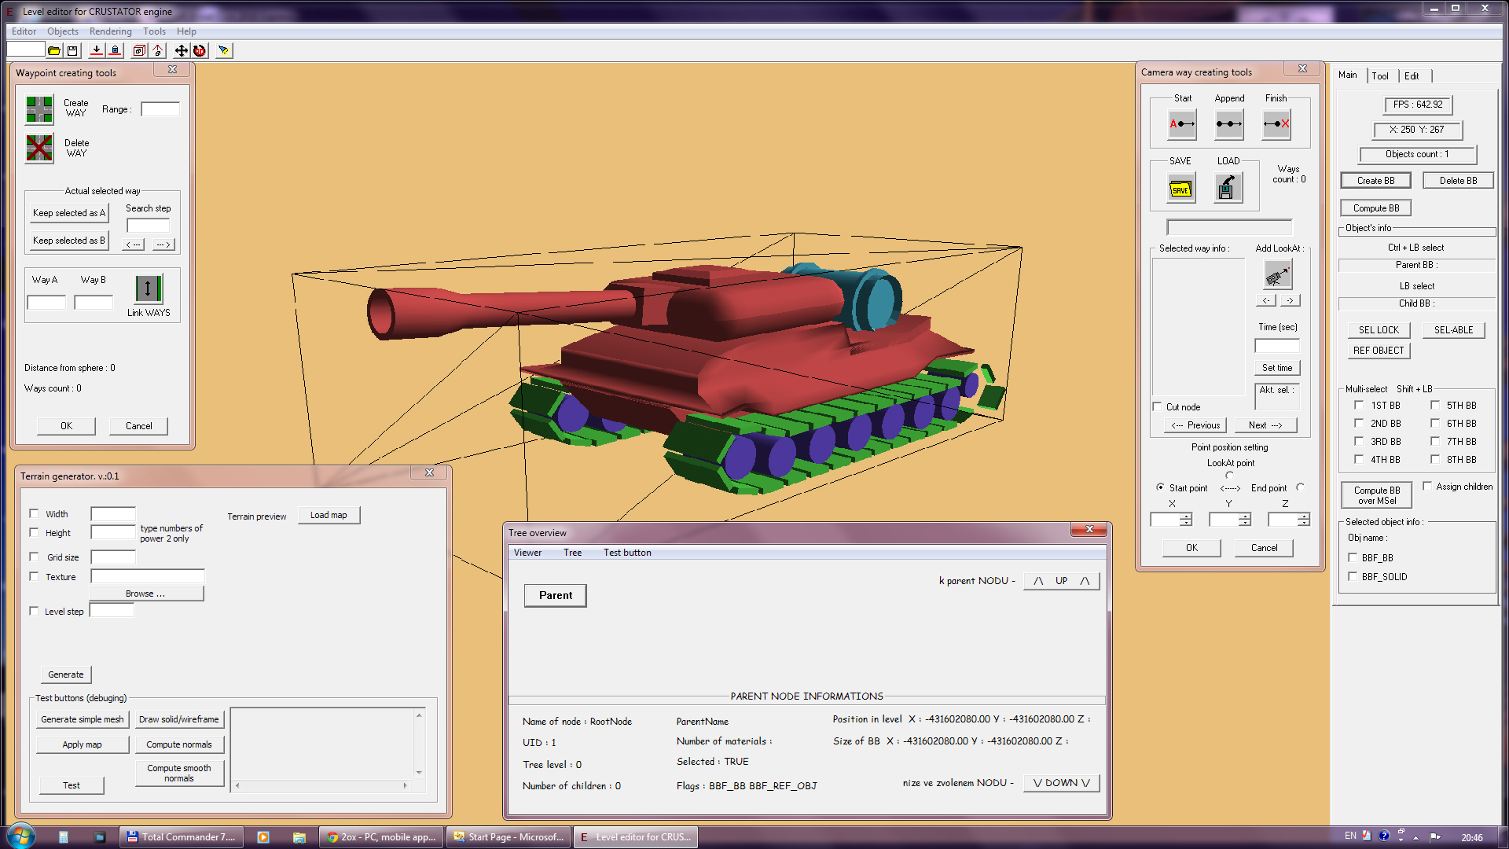
Task: Click the Add LookAt camera icon
Action: coord(1278,275)
